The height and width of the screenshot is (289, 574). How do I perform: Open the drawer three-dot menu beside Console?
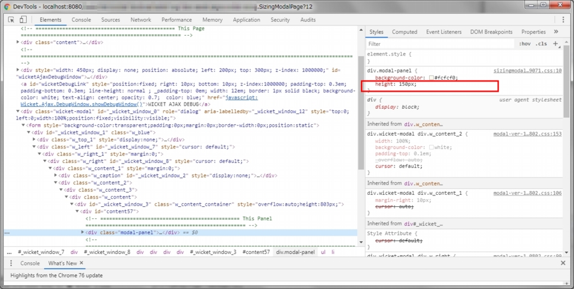pyautogui.click(x=11, y=263)
